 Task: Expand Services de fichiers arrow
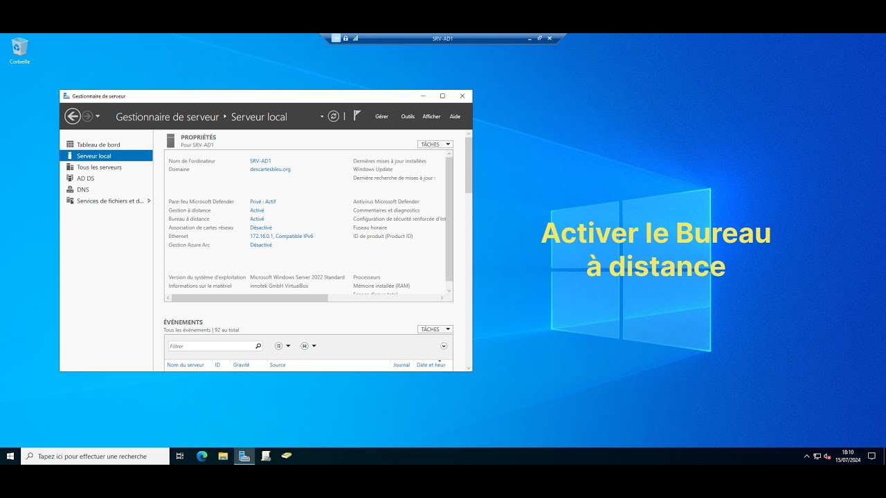coord(149,201)
